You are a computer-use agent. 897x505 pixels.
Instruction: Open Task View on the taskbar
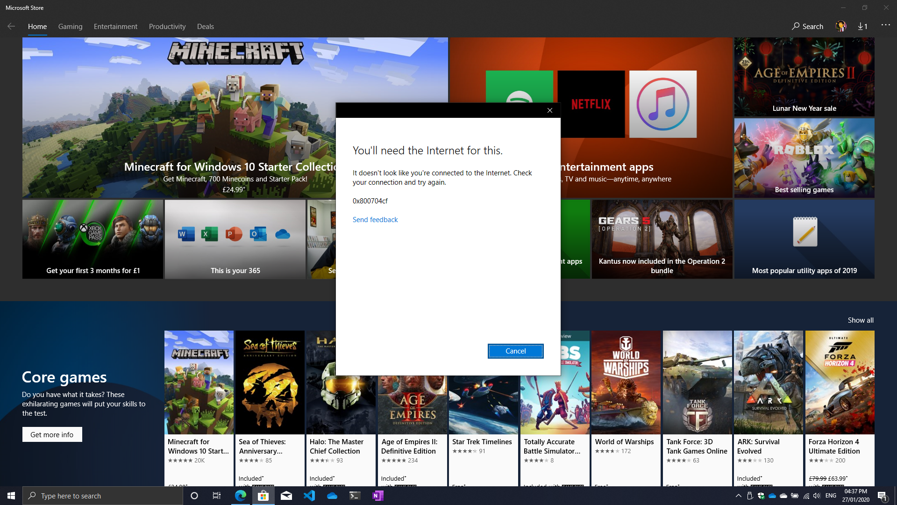click(x=217, y=496)
